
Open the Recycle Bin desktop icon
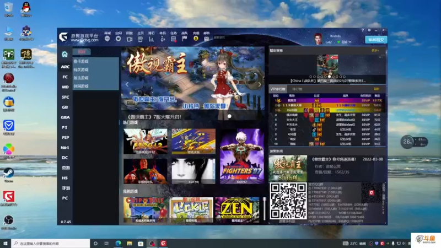click(x=9, y=9)
